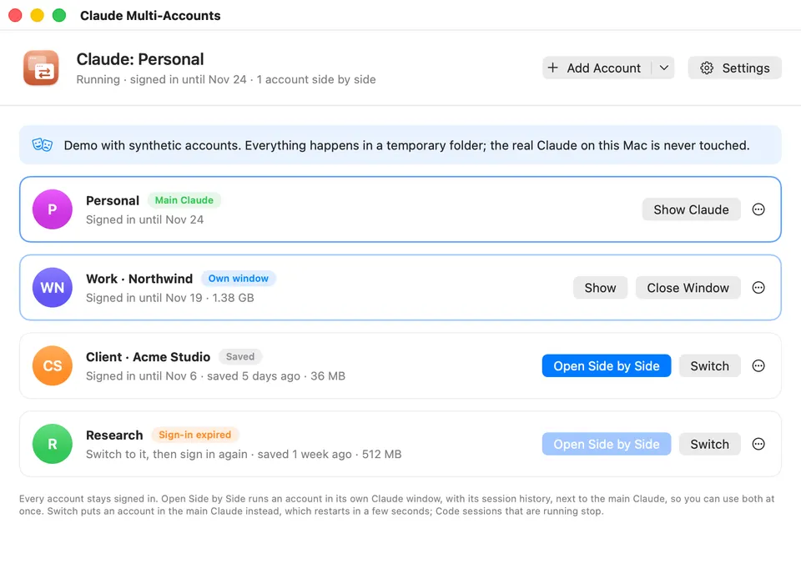The height and width of the screenshot is (574, 801).
Task: Click the Main Claude badge
Action: point(184,200)
